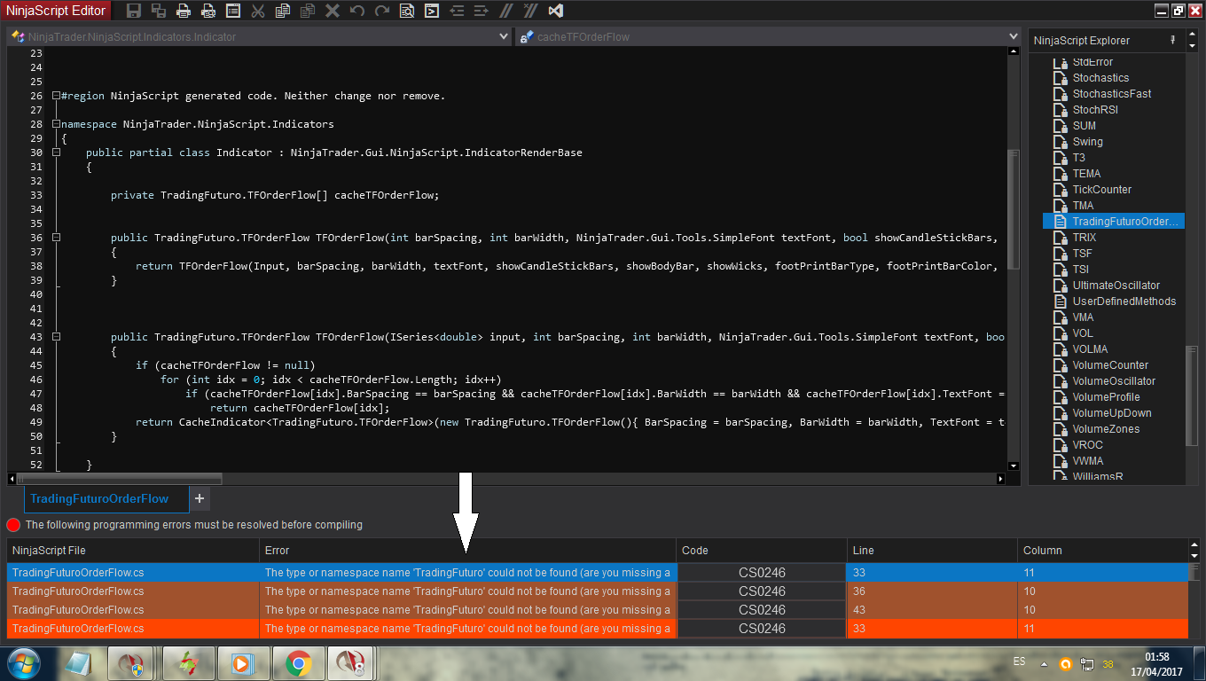Viewport: 1206px width, 681px height.
Task: Place cursor on code line 33
Action: [x=275, y=195]
